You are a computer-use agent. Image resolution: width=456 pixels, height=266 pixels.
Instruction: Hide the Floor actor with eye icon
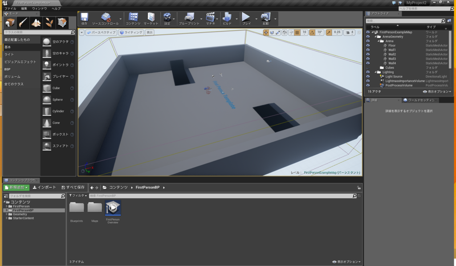(368, 45)
